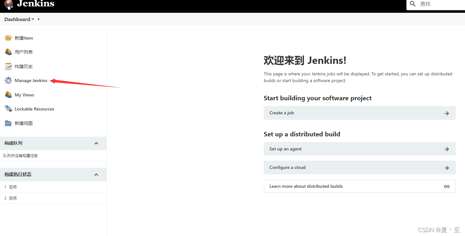Collapse the 构建队列 panel
This screenshot has height=236, width=465.
click(96, 143)
